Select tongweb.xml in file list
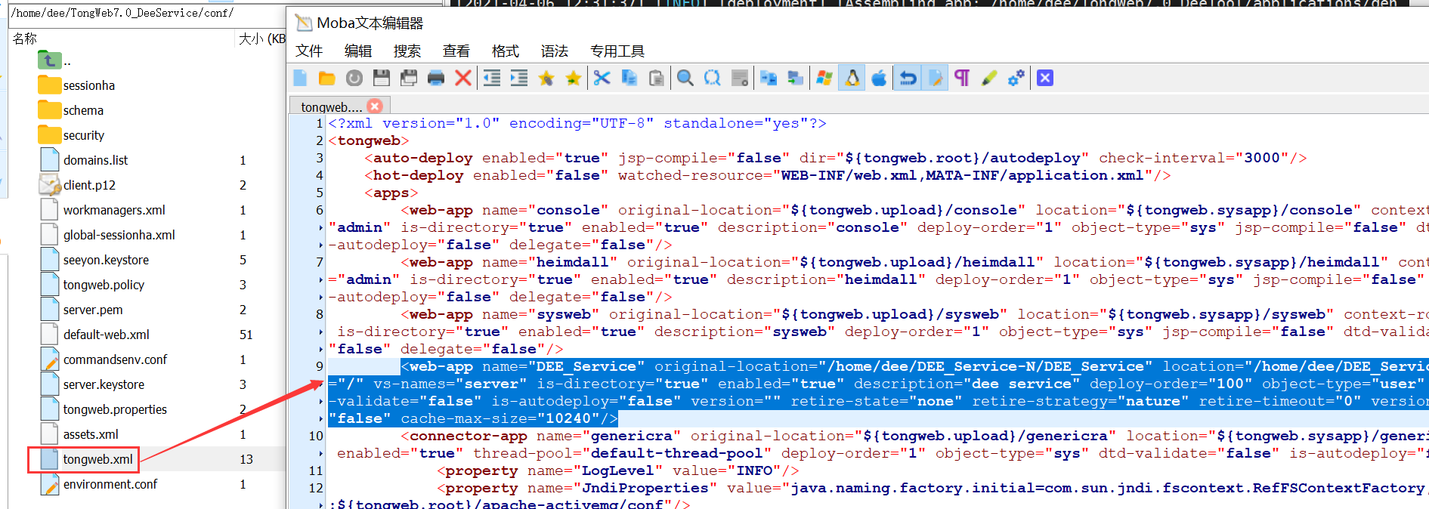Screen dimensions: 1429x509 pos(97,459)
